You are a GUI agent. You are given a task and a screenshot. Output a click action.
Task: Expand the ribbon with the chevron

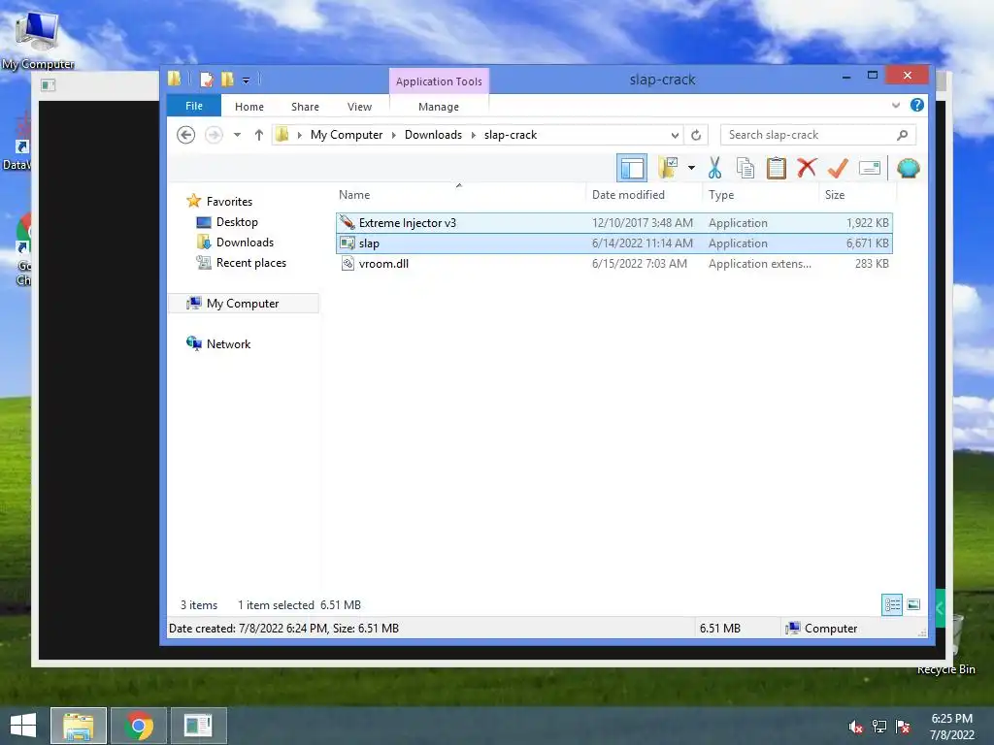pos(895,105)
